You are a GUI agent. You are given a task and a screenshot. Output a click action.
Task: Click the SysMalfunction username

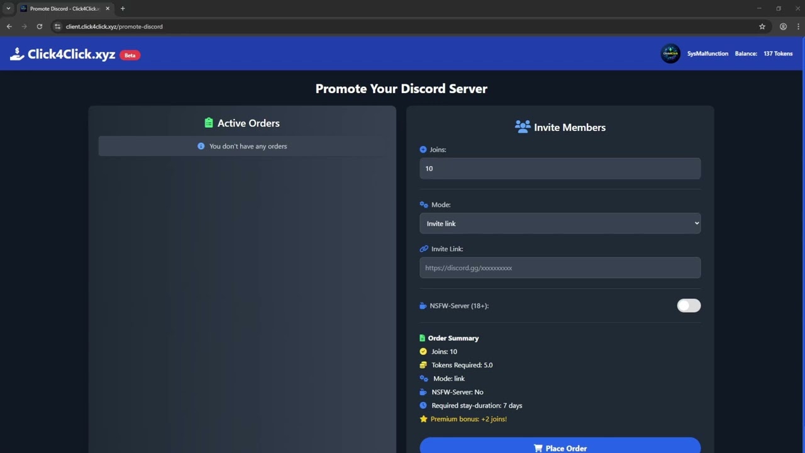708,53
